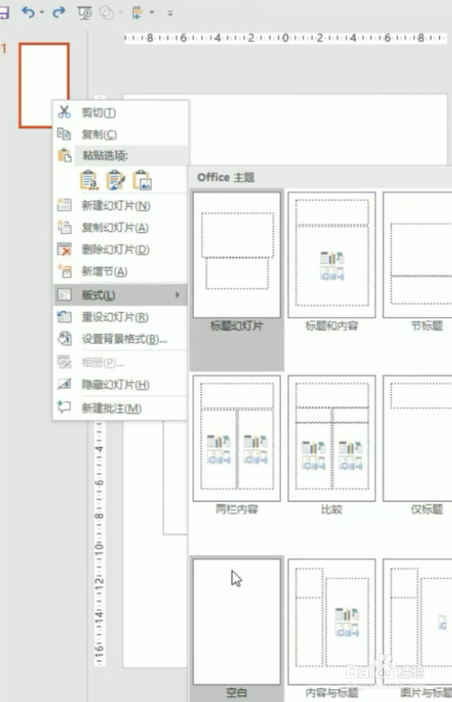Screen dimensions: 452x702
Task: Choose 隐藏幻灯片(H) menu entry
Action: coord(120,385)
